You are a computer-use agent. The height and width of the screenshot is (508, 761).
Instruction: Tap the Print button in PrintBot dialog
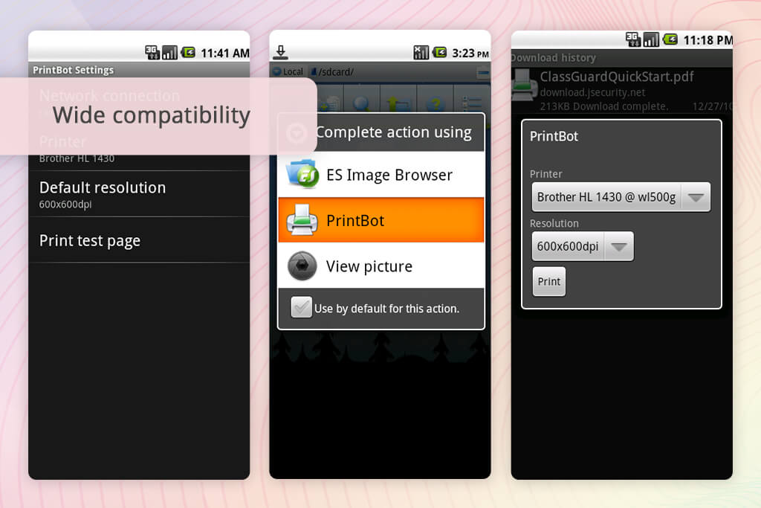[549, 282]
